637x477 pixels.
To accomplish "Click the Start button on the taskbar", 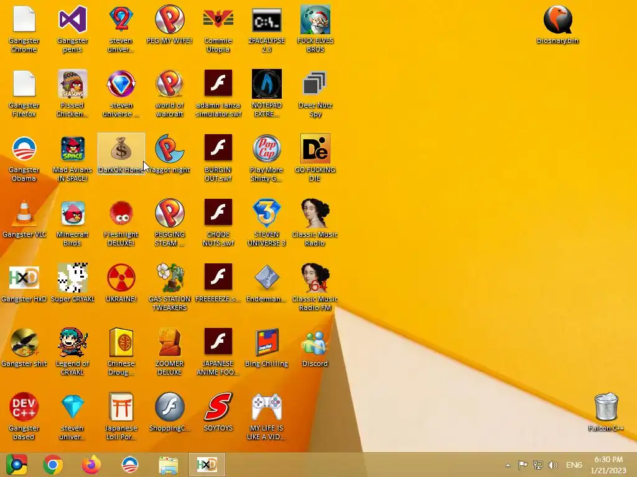I will (17, 465).
